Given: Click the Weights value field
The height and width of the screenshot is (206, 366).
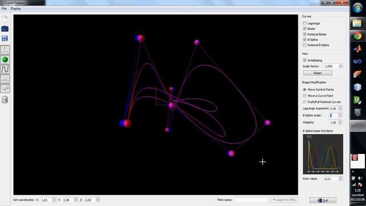Looking at the screenshot, I should click(x=333, y=122).
